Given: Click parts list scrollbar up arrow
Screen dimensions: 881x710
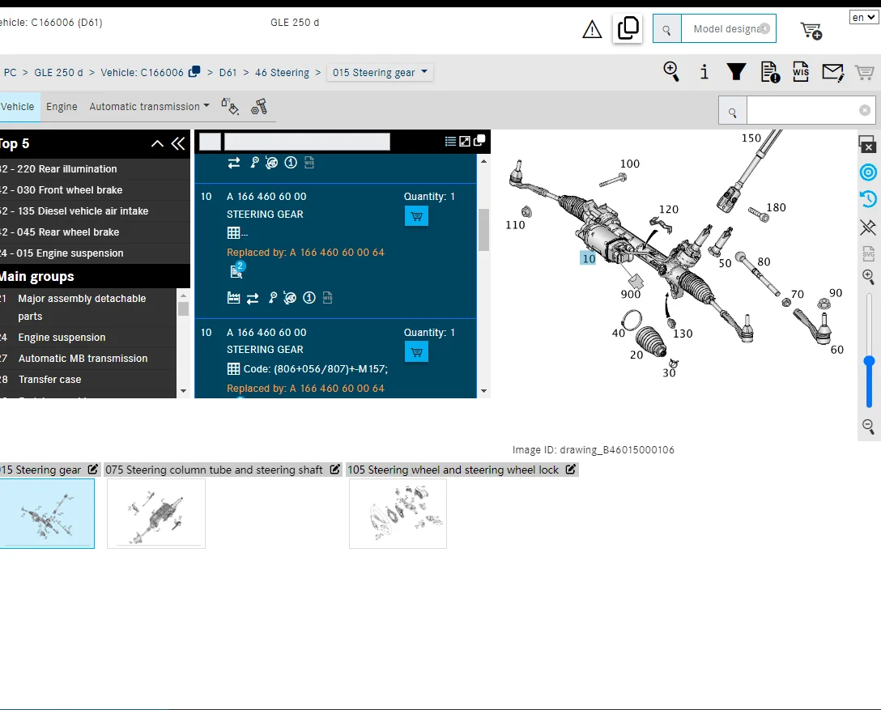Looking at the screenshot, I should coord(483,161).
